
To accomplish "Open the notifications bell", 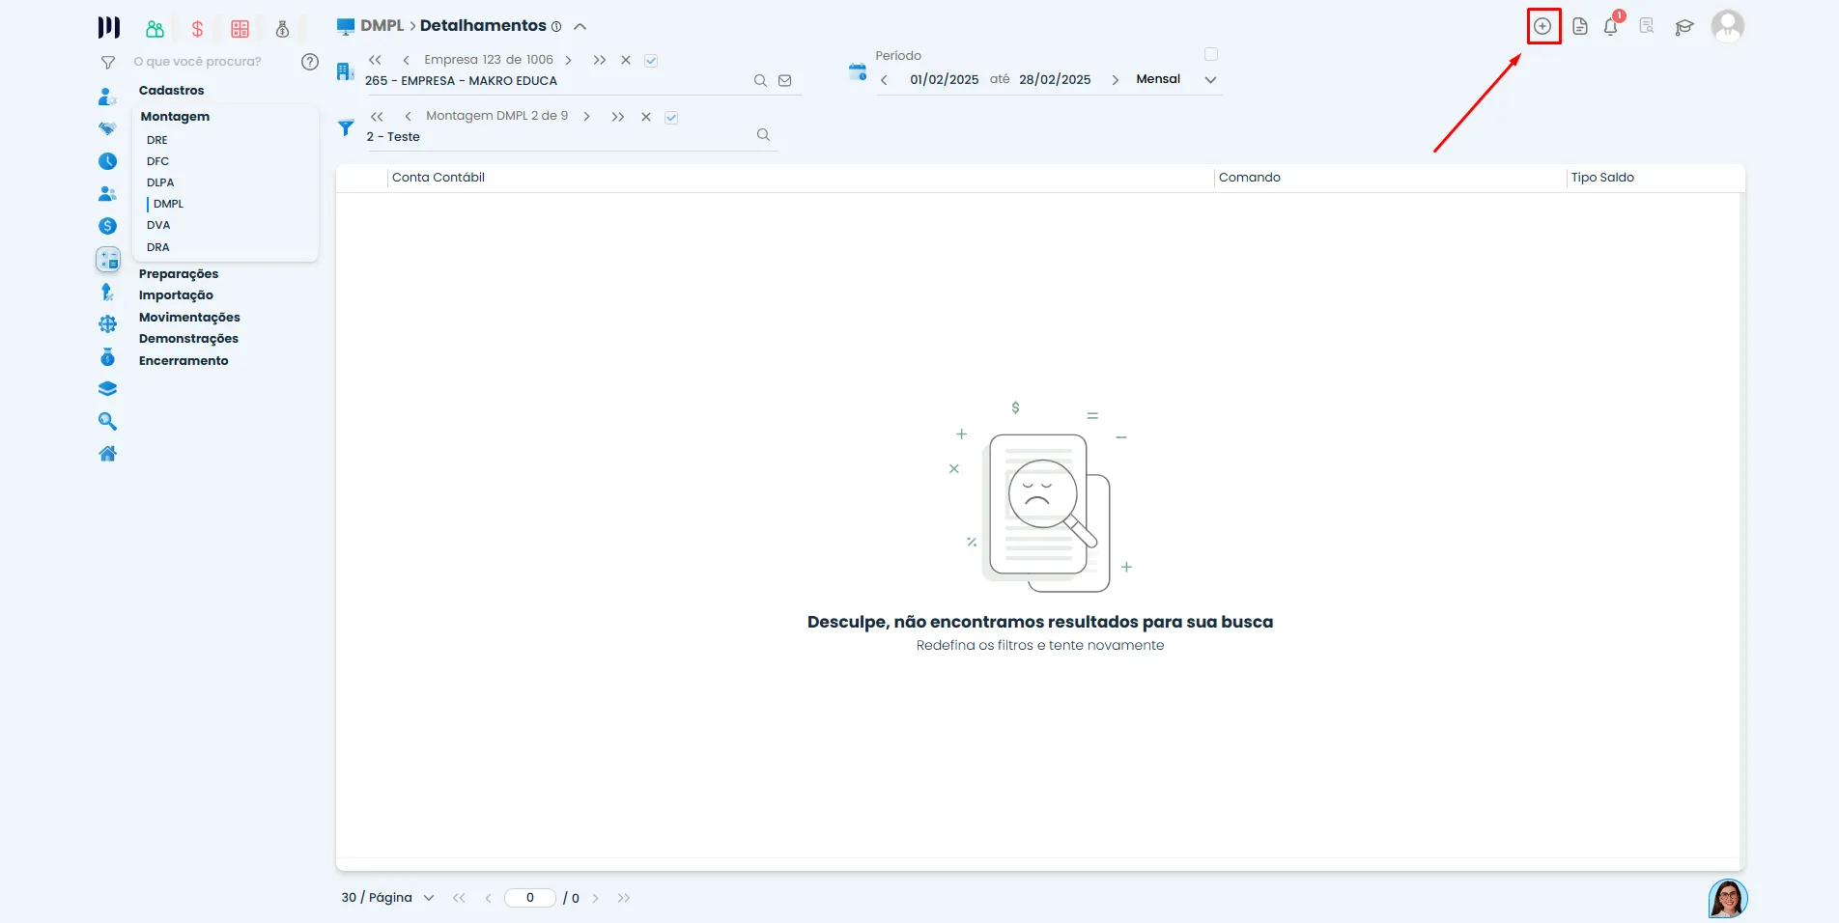I will 1611,26.
